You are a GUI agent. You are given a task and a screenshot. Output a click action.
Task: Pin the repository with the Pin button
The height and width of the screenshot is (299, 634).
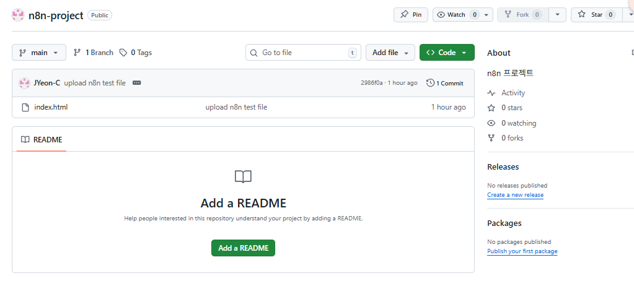click(411, 14)
